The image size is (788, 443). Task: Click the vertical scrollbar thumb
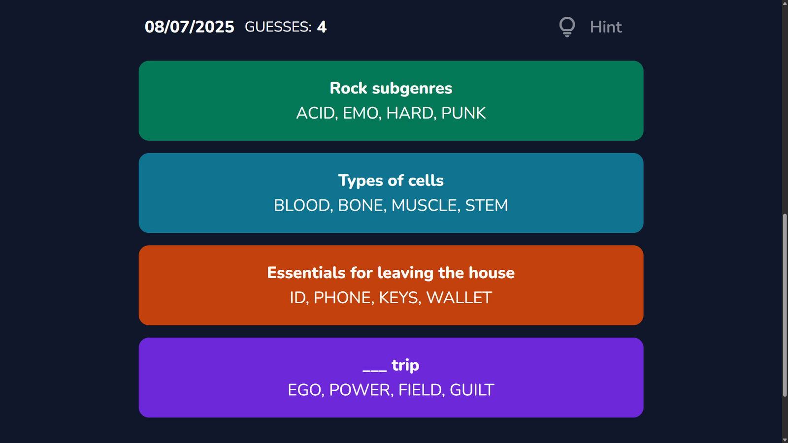[x=785, y=305]
